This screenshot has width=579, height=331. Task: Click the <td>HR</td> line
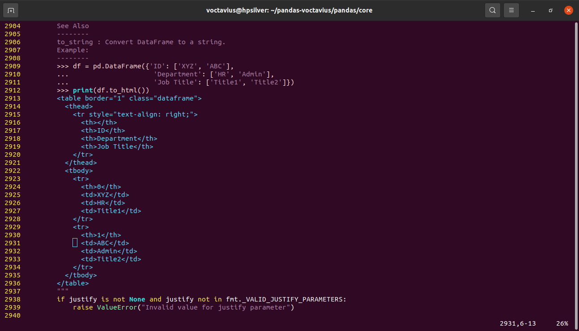click(103, 203)
